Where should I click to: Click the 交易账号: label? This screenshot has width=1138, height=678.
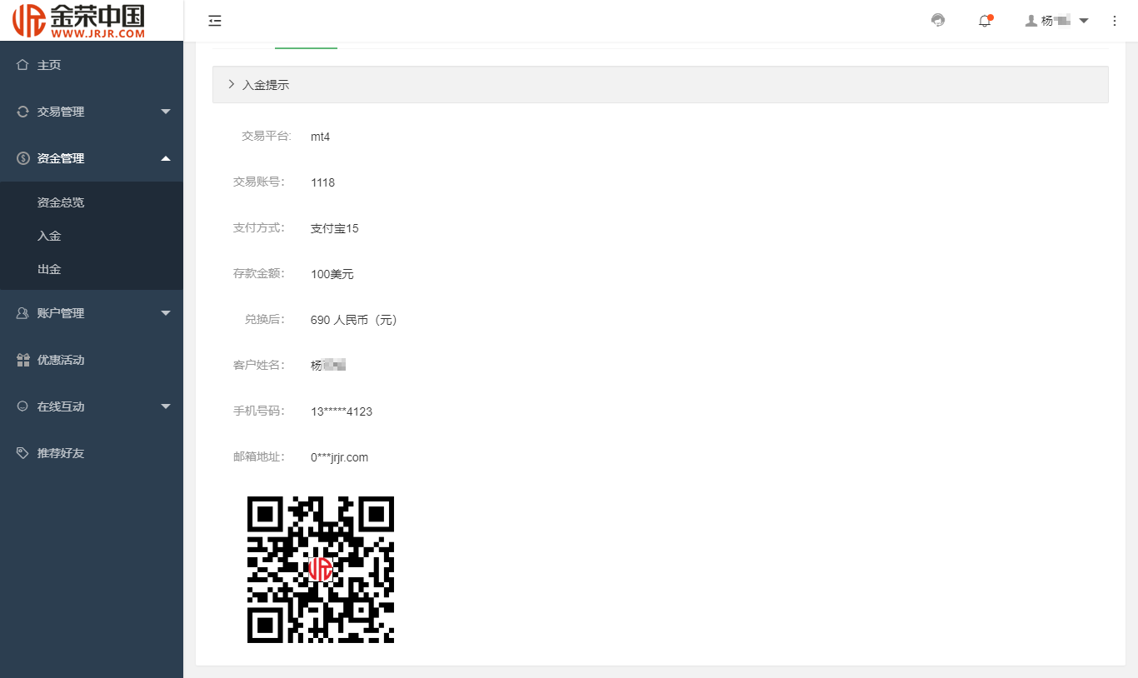259,182
